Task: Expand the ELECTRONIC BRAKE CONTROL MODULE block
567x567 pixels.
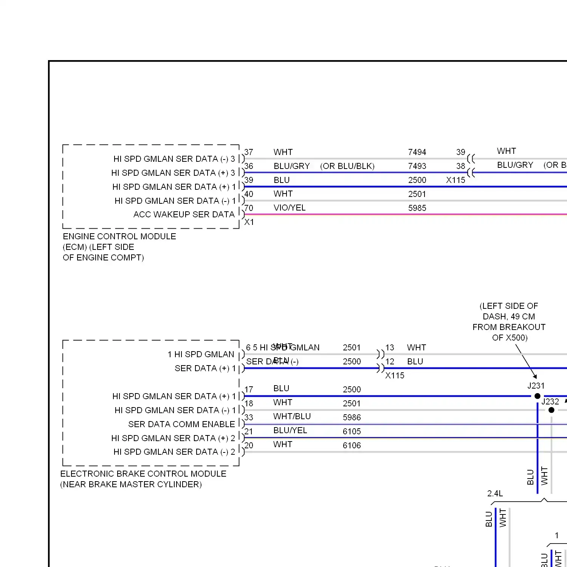Action: pyautogui.click(x=151, y=403)
